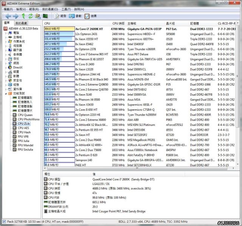Open the 記憶體複製 memory copy benchmark
Screen dimensions: 242x226
(x=23, y=106)
